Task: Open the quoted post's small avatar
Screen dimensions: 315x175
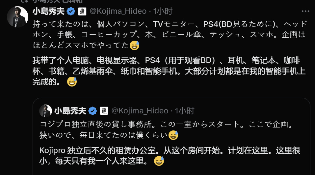Action: click(x=46, y=111)
